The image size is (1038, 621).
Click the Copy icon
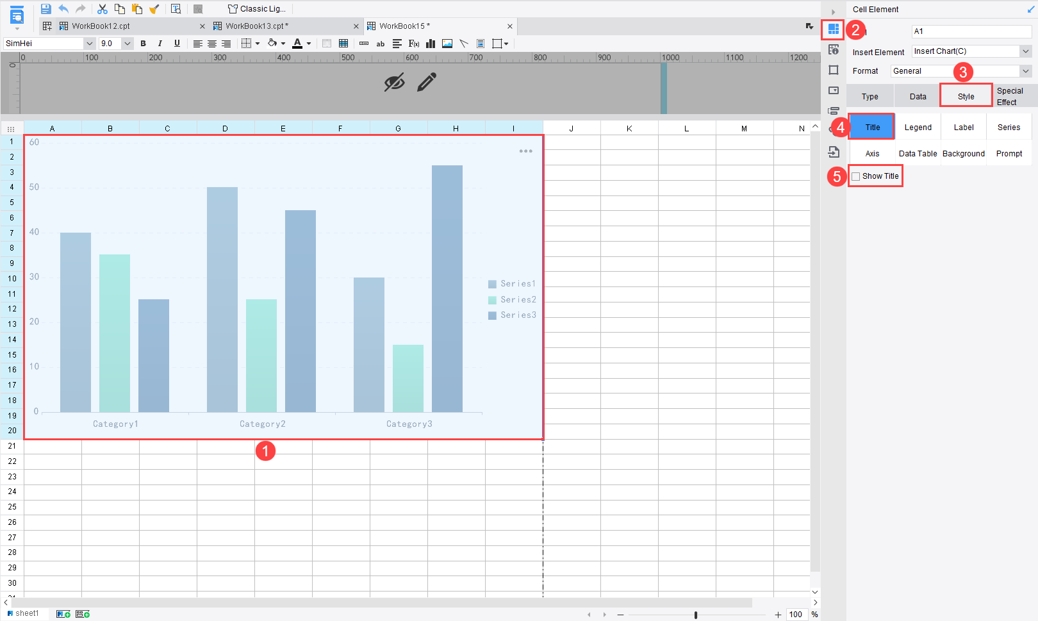pyautogui.click(x=120, y=9)
